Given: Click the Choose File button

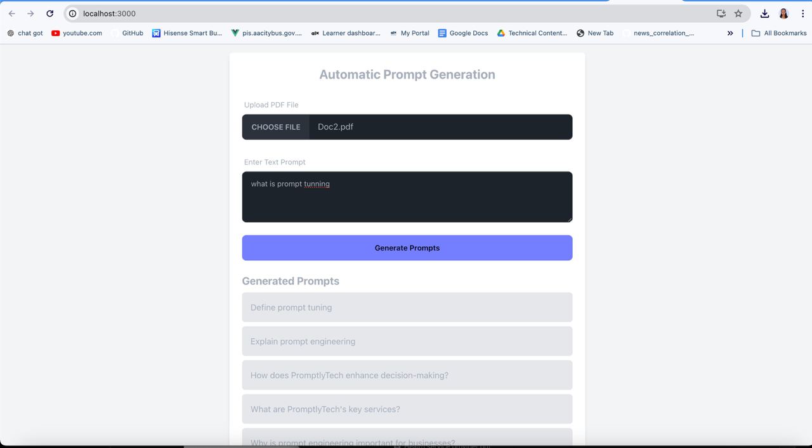Looking at the screenshot, I should click(x=276, y=127).
